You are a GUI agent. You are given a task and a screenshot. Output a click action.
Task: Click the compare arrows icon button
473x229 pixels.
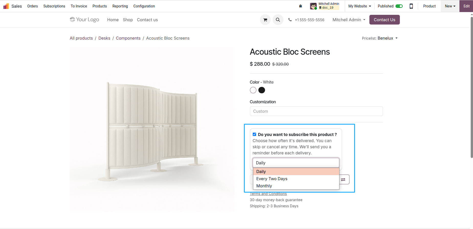(343, 179)
